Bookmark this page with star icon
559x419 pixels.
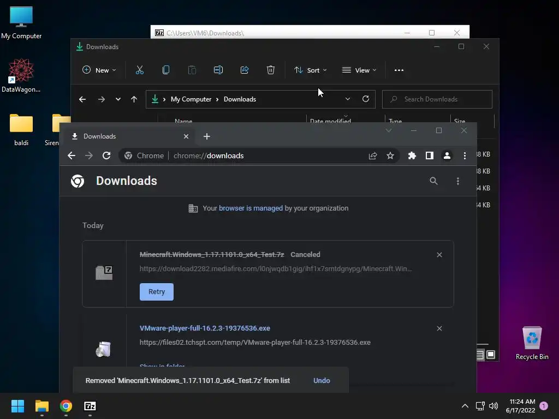(x=390, y=155)
